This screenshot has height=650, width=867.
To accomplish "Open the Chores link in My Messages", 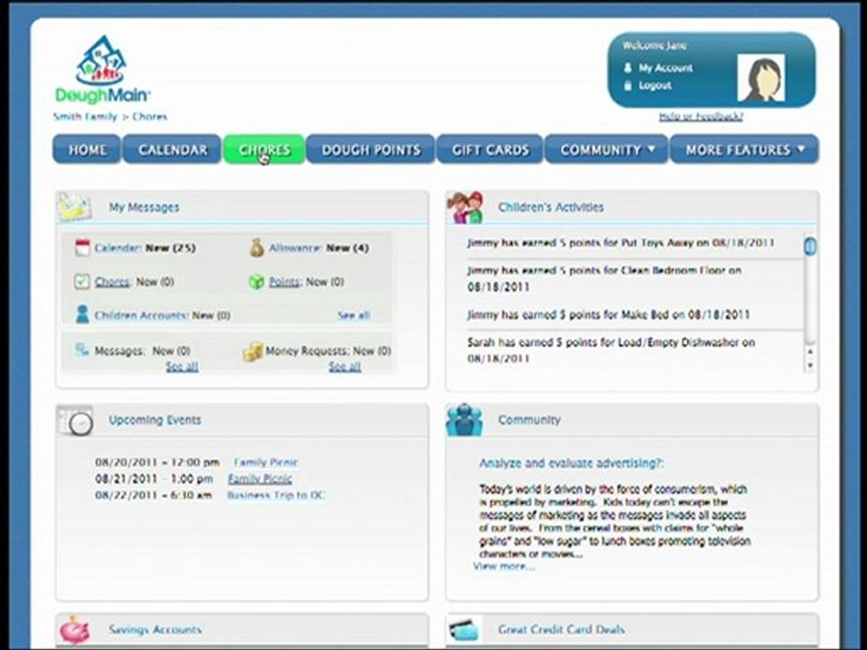I will tap(112, 282).
